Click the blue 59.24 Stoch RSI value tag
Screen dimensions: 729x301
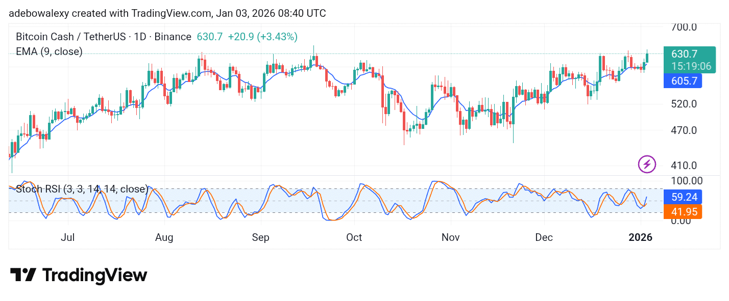tap(683, 197)
